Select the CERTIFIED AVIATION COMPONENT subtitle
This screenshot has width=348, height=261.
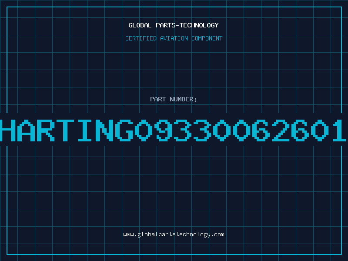click(174, 38)
